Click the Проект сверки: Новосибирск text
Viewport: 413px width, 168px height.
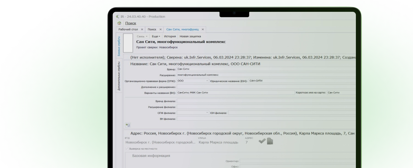157,47
